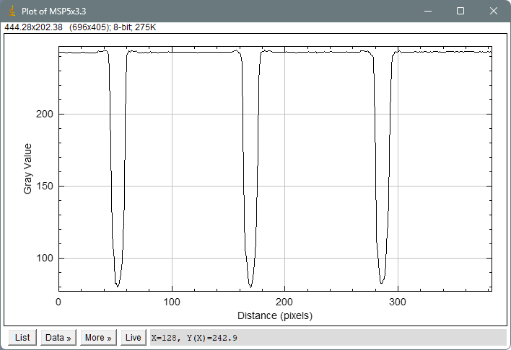Viewport: 511px width, 350px height.
Task: Click the 300 tick label on x-axis
Action: [x=398, y=302]
